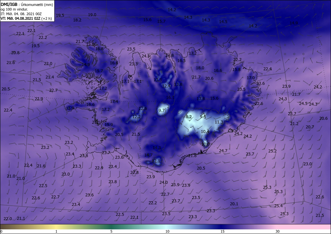Image resolution: width=331 pixels, height=234 pixels.
Task: Click the 16.1 value label
Action: coord(170,97)
